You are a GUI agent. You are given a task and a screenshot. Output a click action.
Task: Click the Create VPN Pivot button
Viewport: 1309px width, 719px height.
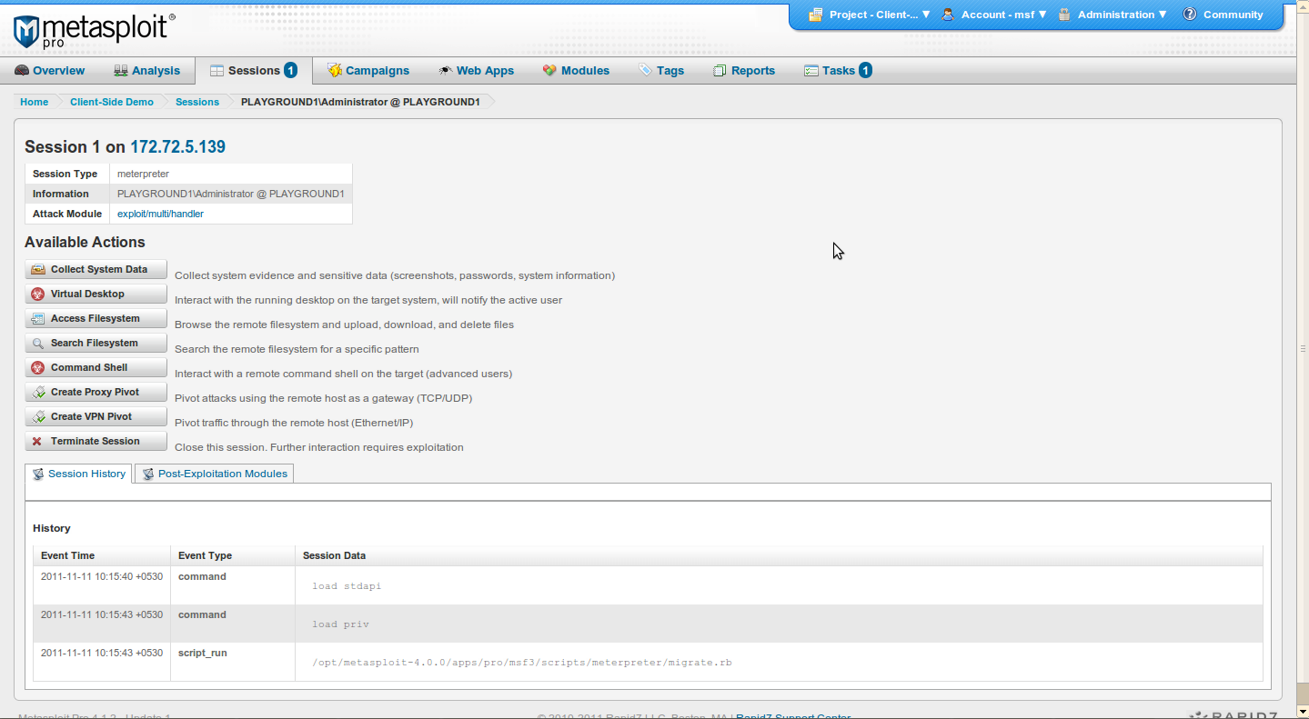96,416
